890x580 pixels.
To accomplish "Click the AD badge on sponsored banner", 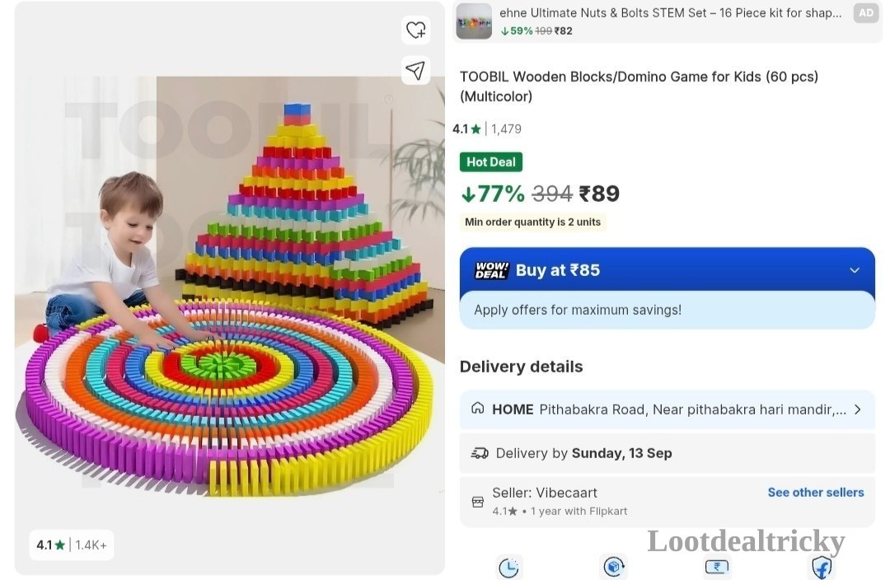I will (865, 13).
